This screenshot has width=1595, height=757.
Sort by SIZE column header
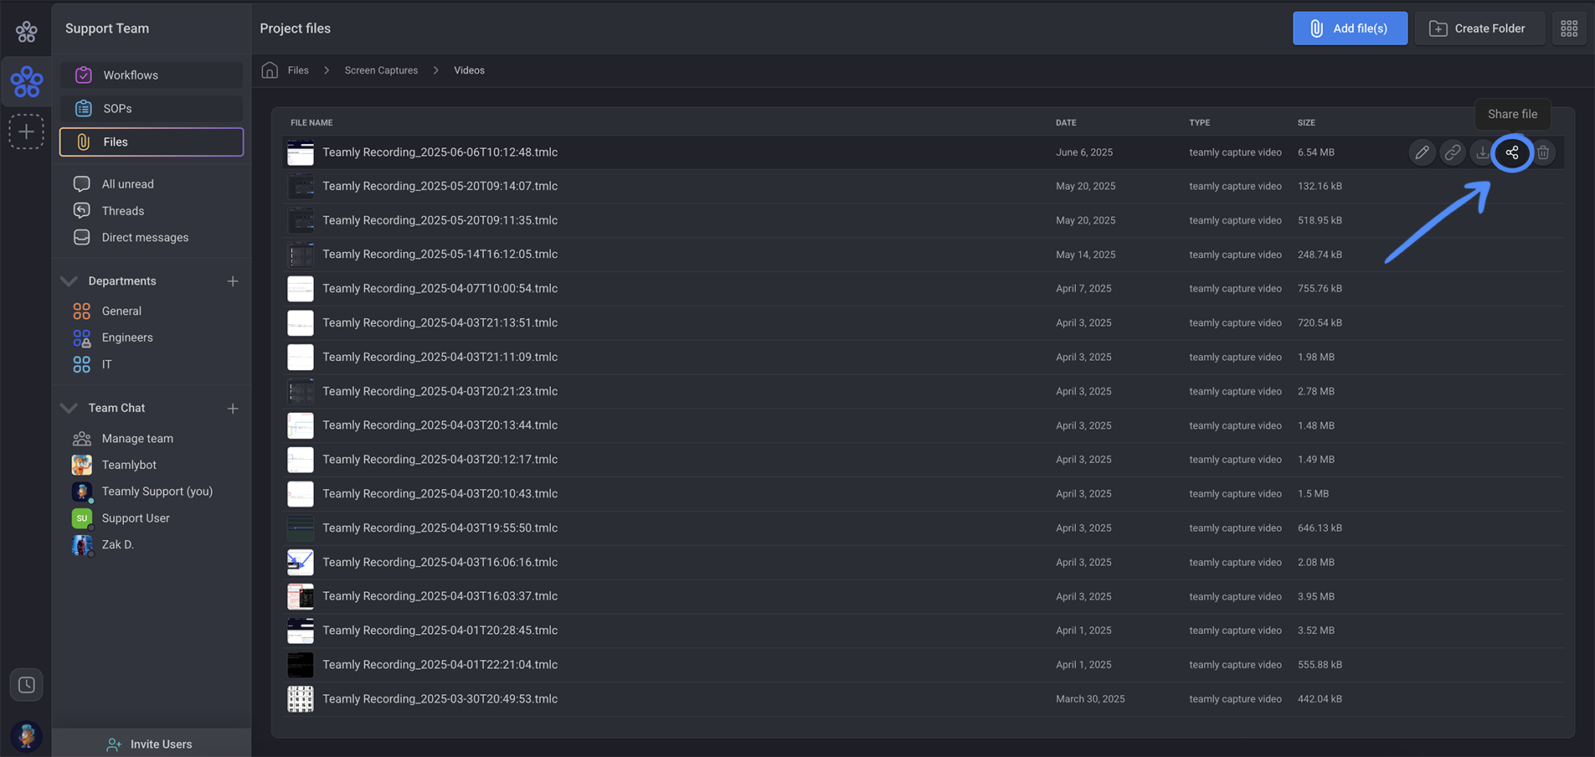click(x=1306, y=123)
